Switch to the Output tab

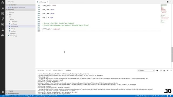point(49,71)
